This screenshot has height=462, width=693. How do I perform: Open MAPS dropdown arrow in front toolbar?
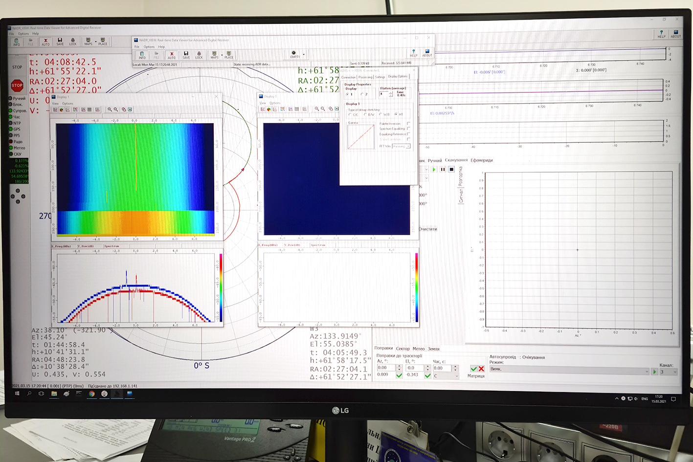click(222, 55)
